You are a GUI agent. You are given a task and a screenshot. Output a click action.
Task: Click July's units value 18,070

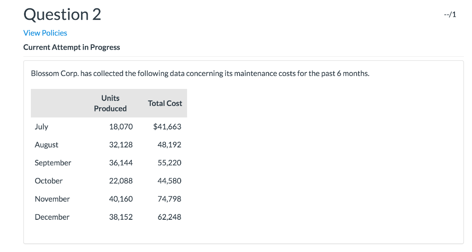pyautogui.click(x=121, y=126)
